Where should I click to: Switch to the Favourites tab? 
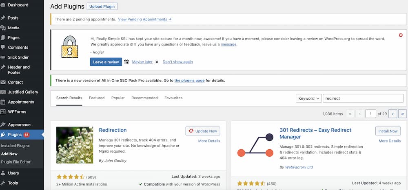[x=173, y=98]
